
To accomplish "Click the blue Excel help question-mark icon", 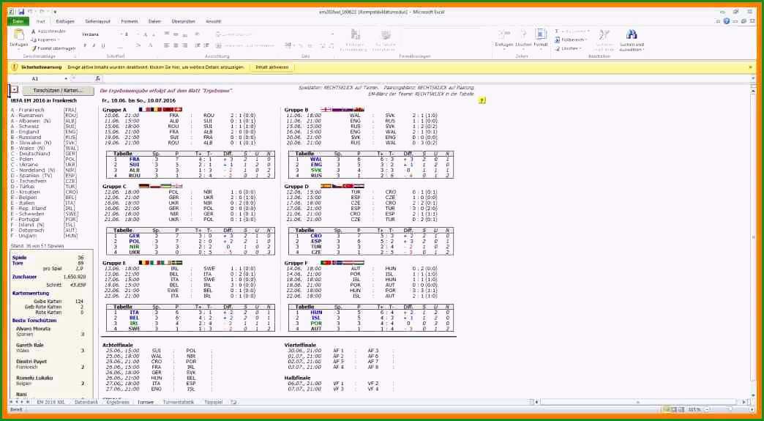I will point(727,21).
